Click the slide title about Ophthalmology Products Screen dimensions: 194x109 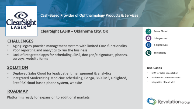89,15
